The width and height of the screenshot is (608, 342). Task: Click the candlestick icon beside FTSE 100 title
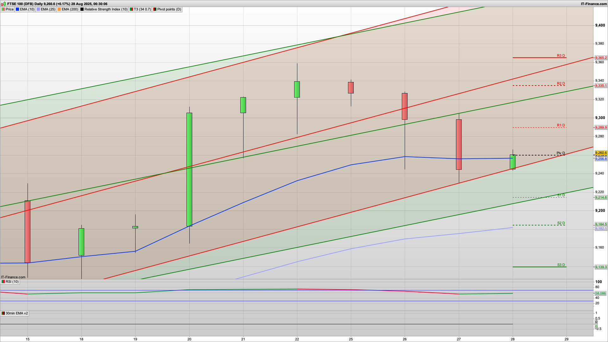tap(3, 4)
